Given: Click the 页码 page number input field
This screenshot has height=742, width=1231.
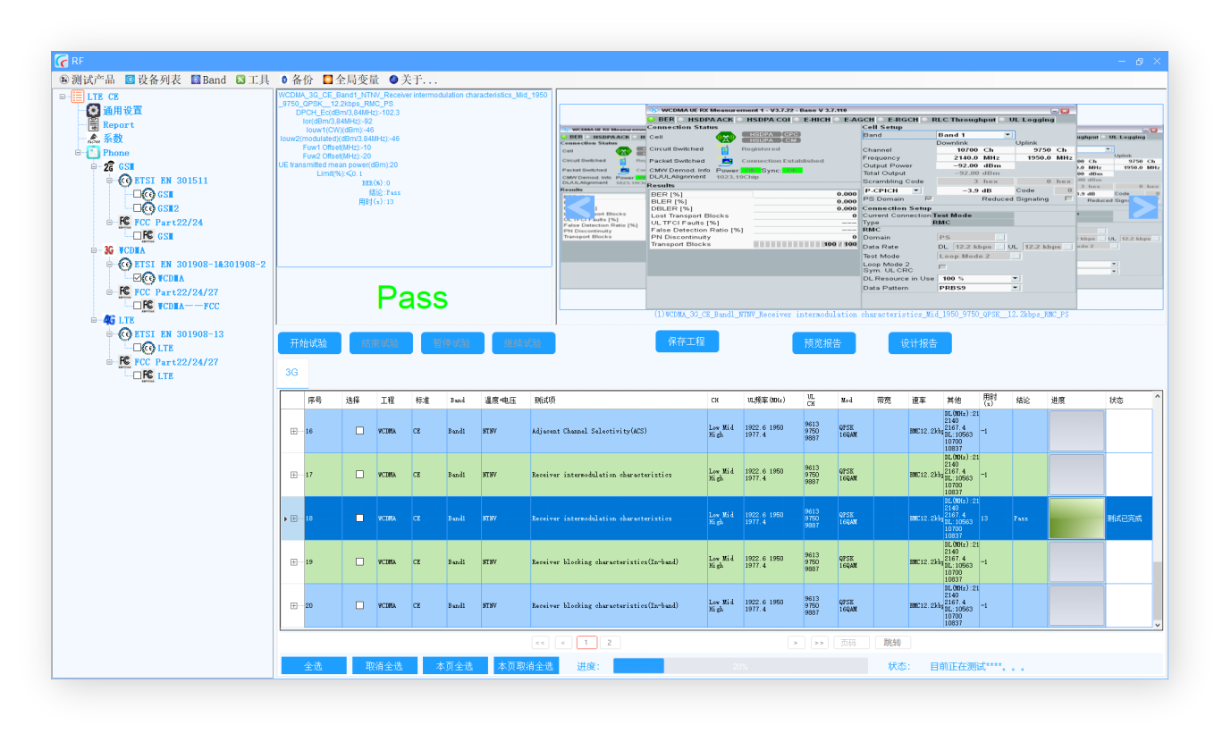Looking at the screenshot, I should tap(851, 642).
